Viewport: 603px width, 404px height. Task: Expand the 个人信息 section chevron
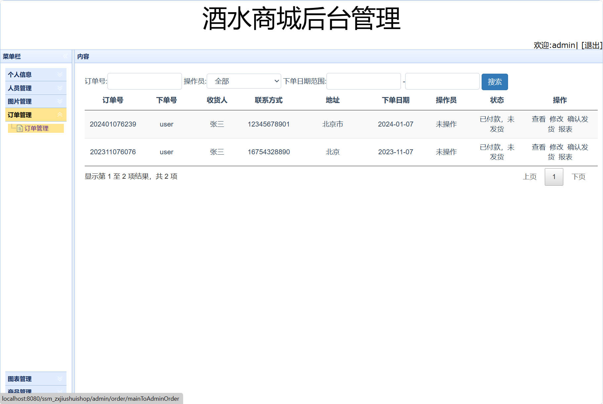pos(60,74)
